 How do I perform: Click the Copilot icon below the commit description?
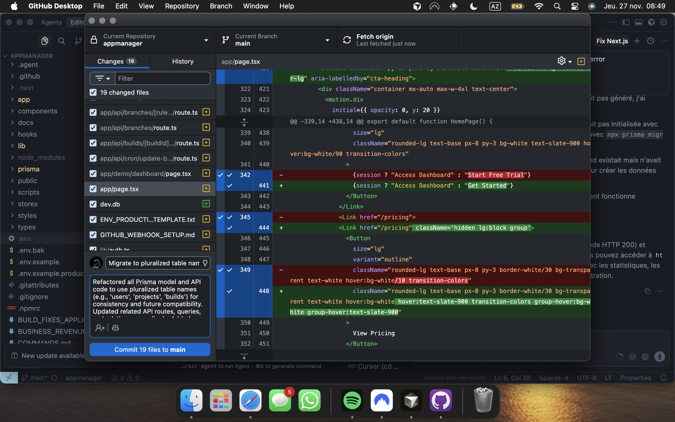tap(115, 327)
